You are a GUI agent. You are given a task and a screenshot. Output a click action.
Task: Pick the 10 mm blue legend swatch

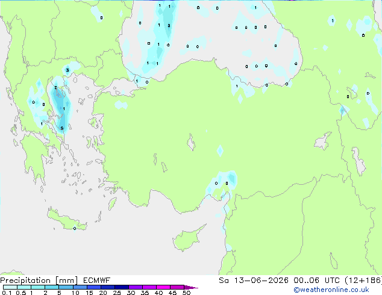(80, 287)
